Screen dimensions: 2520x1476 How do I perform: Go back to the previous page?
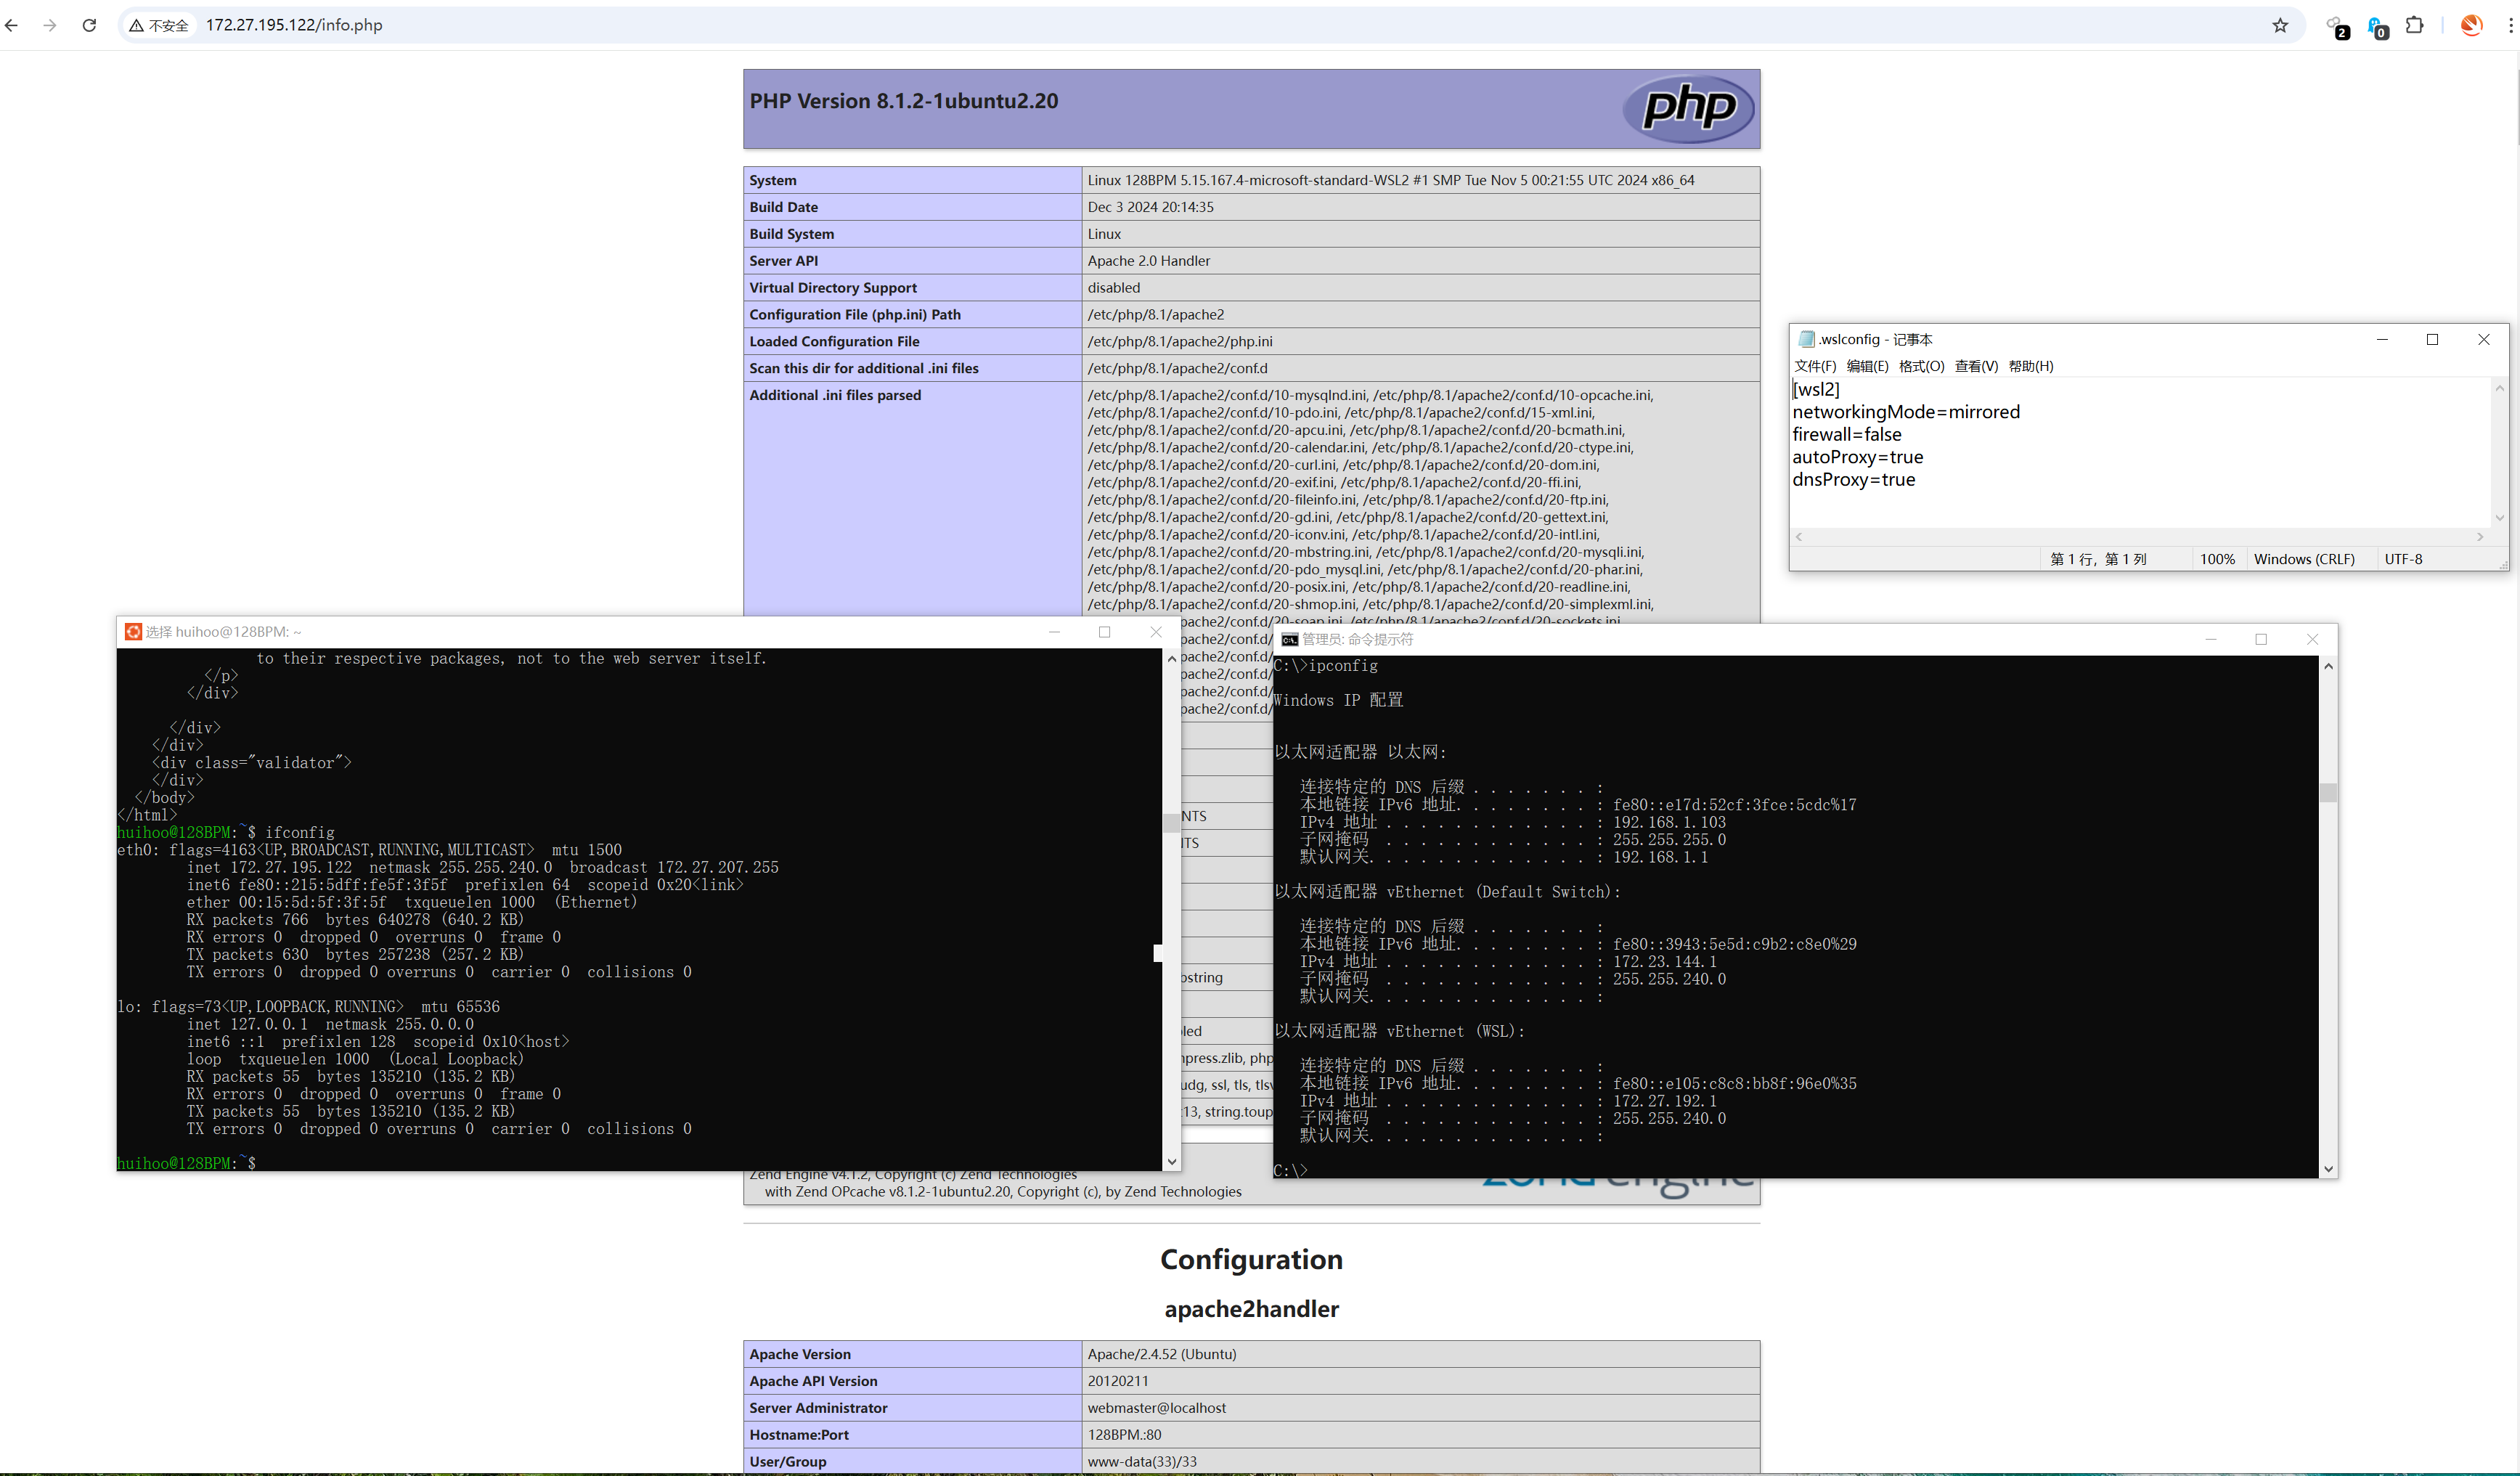[x=12, y=25]
